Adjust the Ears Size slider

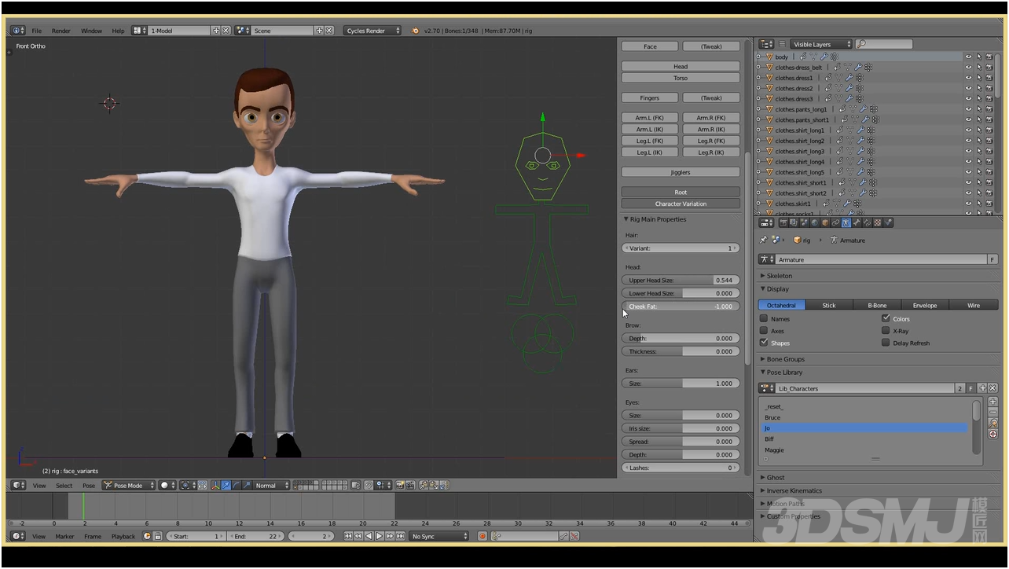(681, 384)
